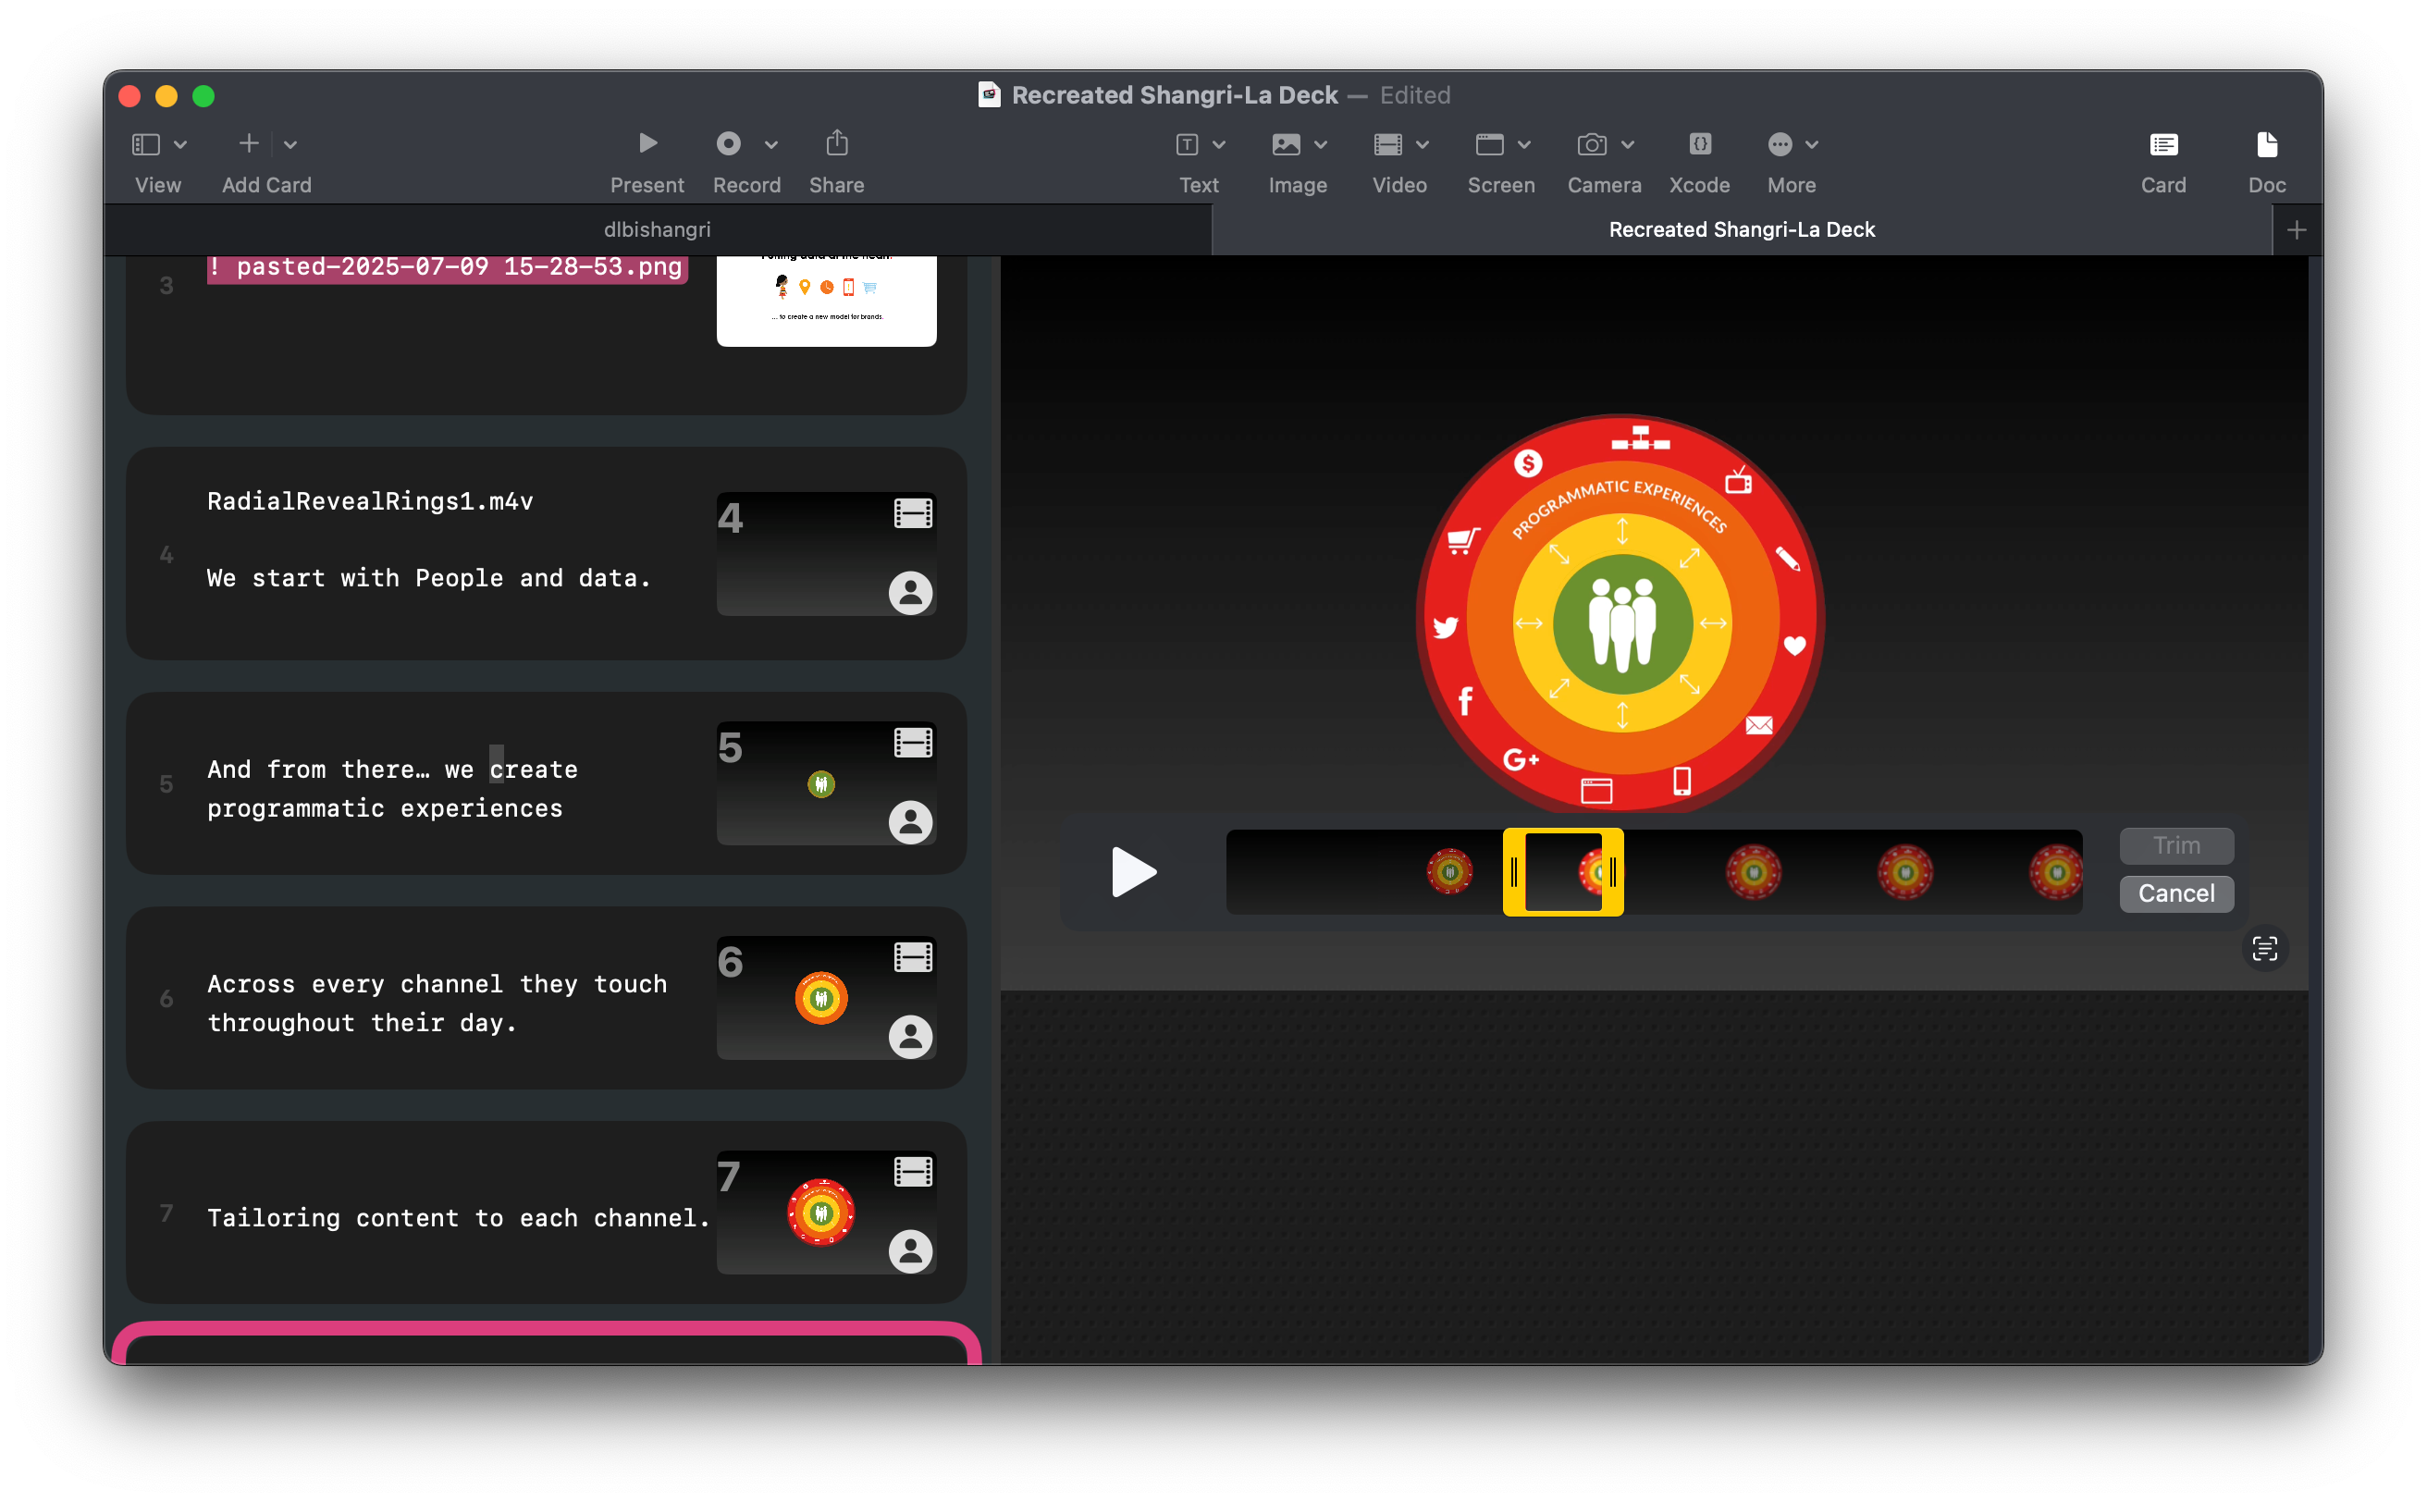Click the presenter person icon on card 6
2427x1502 pixels.
[910, 1036]
